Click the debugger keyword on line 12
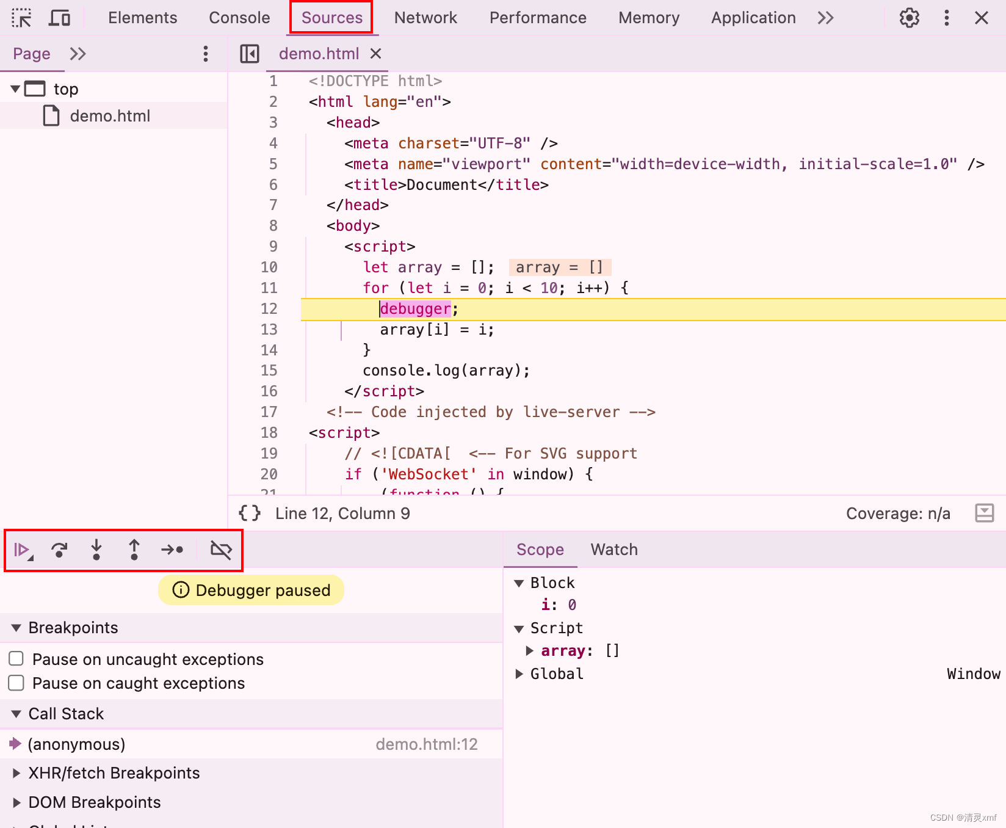Screen dimensions: 1006x828 coord(416,309)
